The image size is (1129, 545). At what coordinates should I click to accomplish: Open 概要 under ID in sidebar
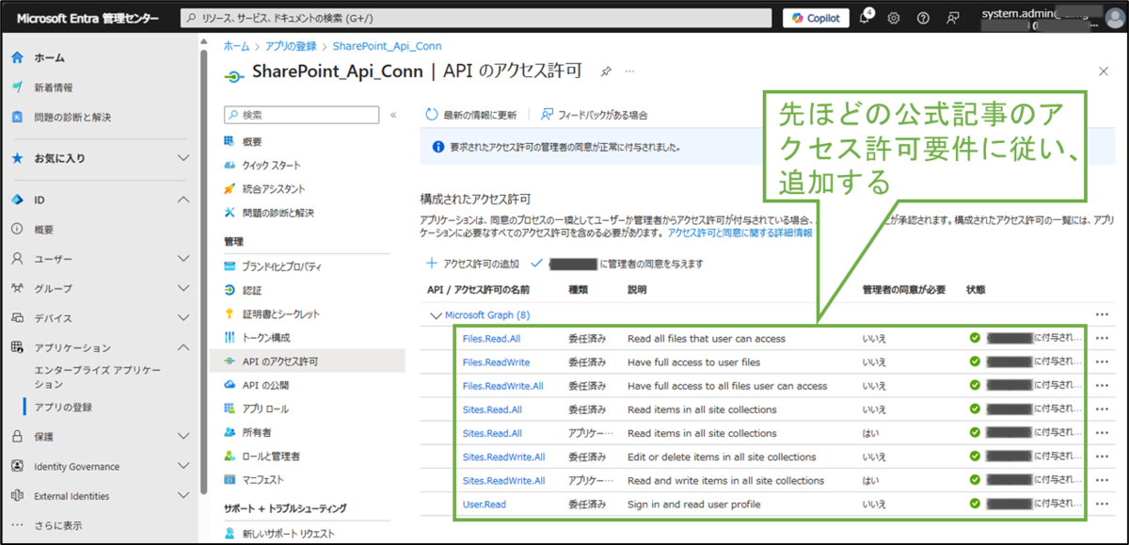coord(44,230)
